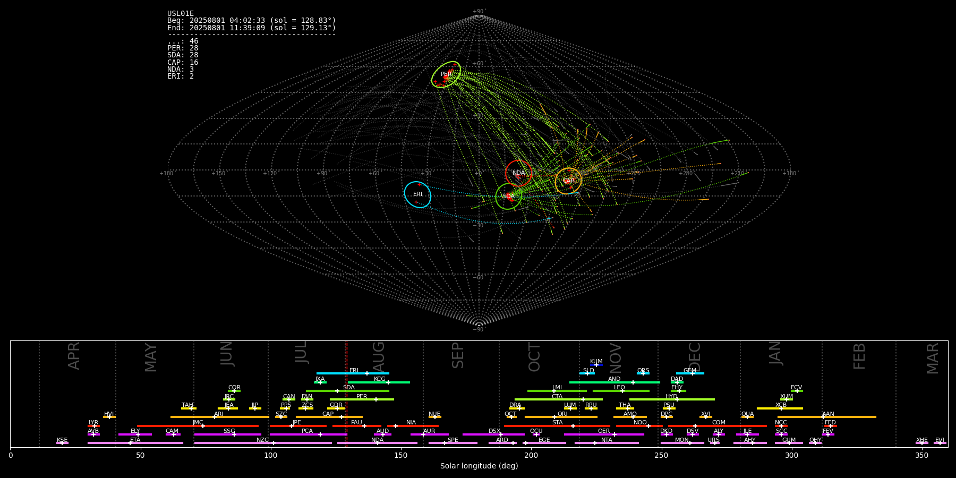The height and width of the screenshot is (478, 956).
Task: Select the End: 20250801 11:39:09 line
Action: point(252,28)
